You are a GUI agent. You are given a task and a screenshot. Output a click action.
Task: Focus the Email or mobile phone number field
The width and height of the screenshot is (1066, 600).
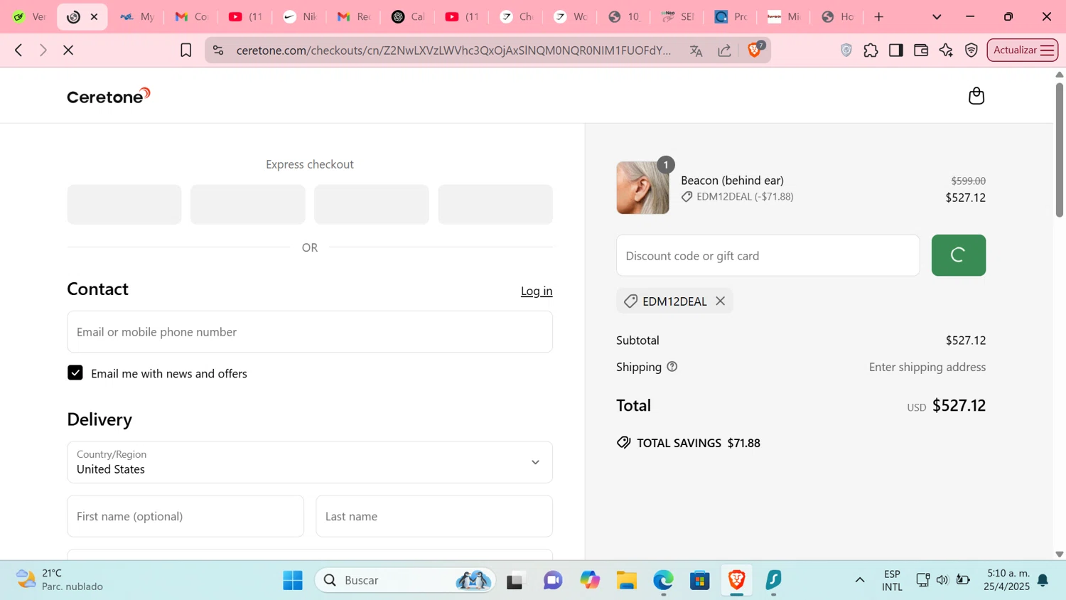[x=310, y=331]
